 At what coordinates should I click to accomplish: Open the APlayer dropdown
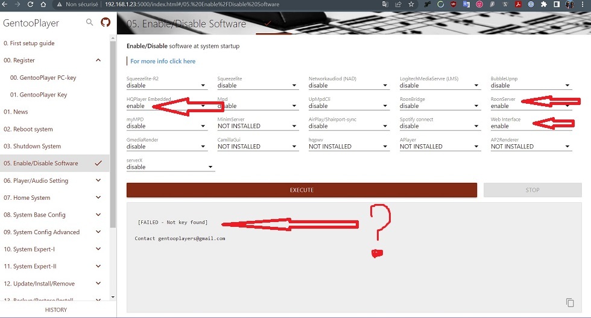440,147
